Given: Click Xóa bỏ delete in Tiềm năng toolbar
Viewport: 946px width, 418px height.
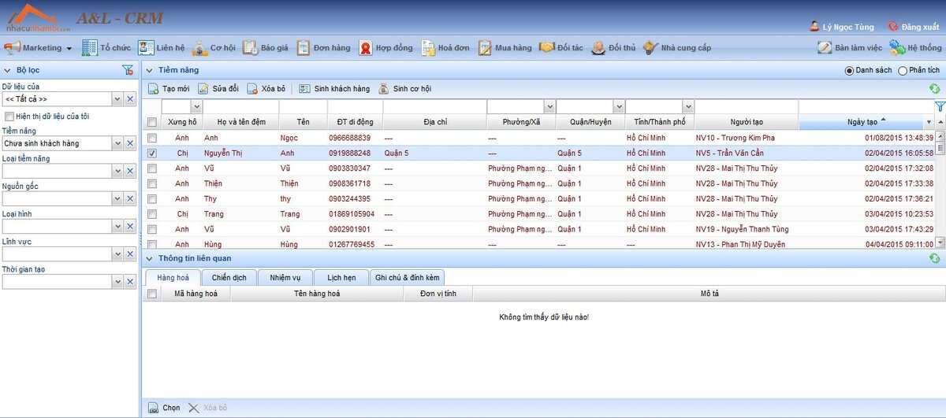Looking at the screenshot, I should point(266,89).
